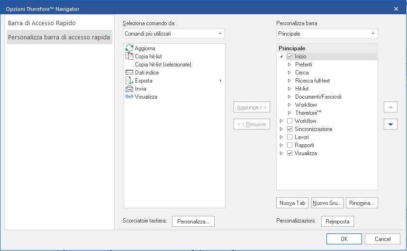
Task: Switch to Barra di Accesso Rapido
Action: (x=42, y=23)
